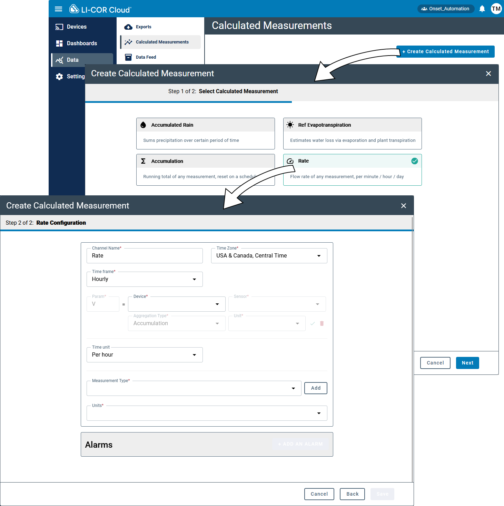Open the TM user avatar
504x506 pixels.
496,9
